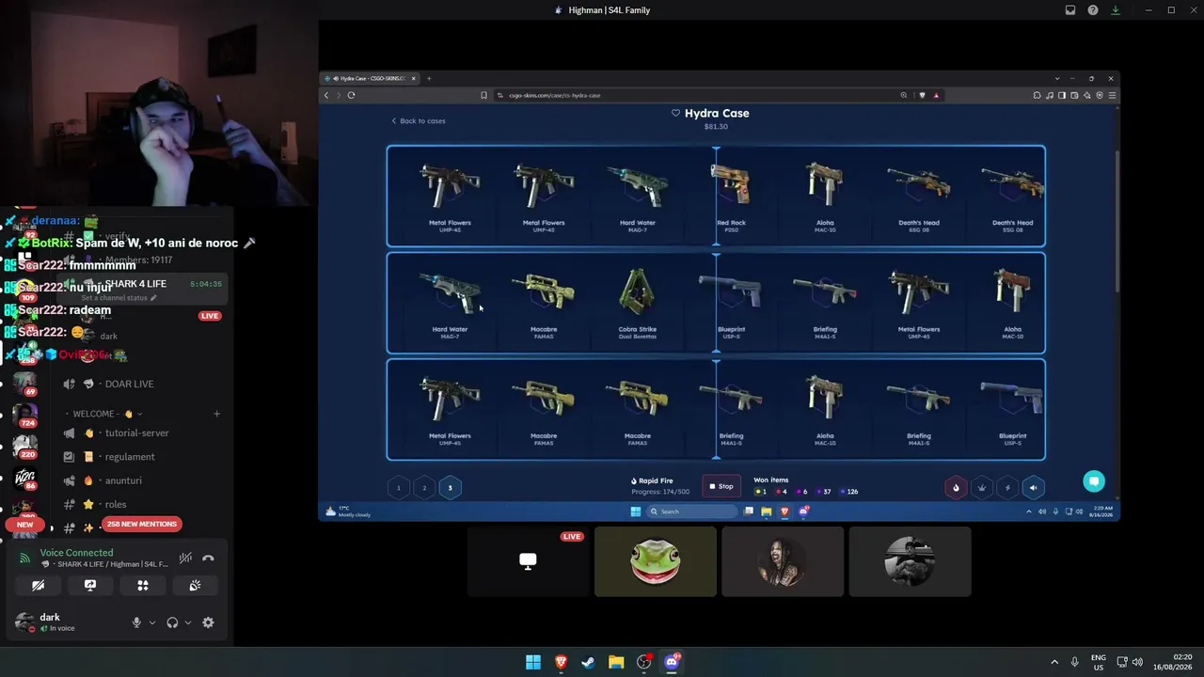Go back to cases list
Screen dimensions: 1204x677
419,121
